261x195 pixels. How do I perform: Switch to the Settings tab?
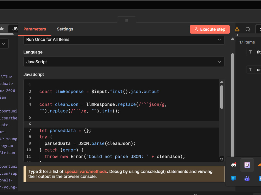[65, 29]
